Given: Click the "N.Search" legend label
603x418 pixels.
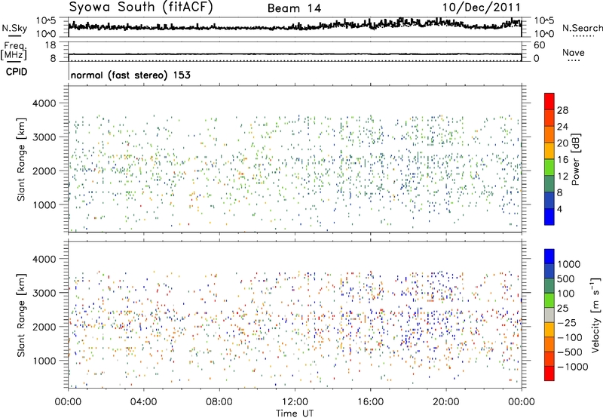Looking at the screenshot, I should point(582,28).
